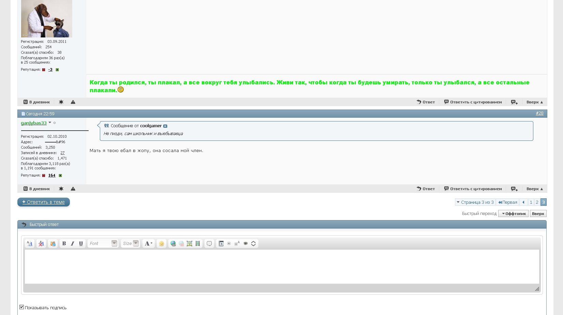The width and height of the screenshot is (563, 315).
Task: Click red minus beside reputation 164
Action: click(x=44, y=176)
